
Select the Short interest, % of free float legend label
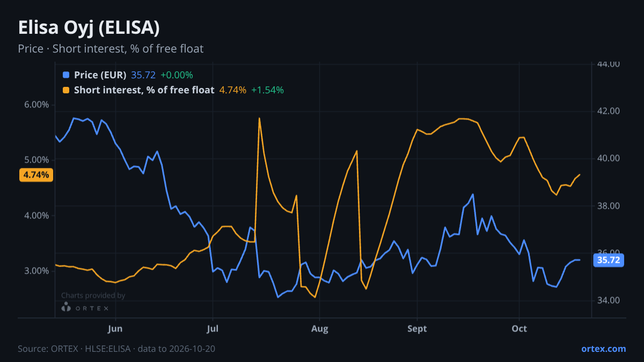click(144, 90)
